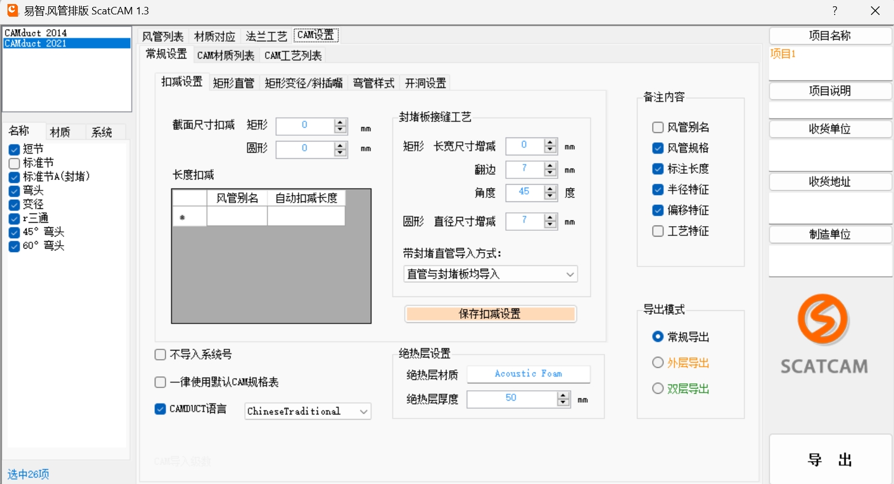
Task: Select CAMduct 2014 in version list
Action: pos(36,33)
